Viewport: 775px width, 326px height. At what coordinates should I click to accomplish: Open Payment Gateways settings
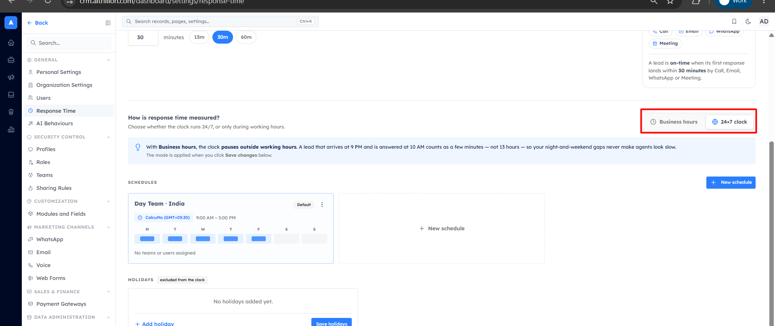click(69, 304)
